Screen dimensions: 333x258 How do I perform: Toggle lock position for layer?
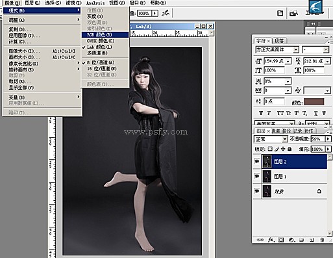[283, 149]
